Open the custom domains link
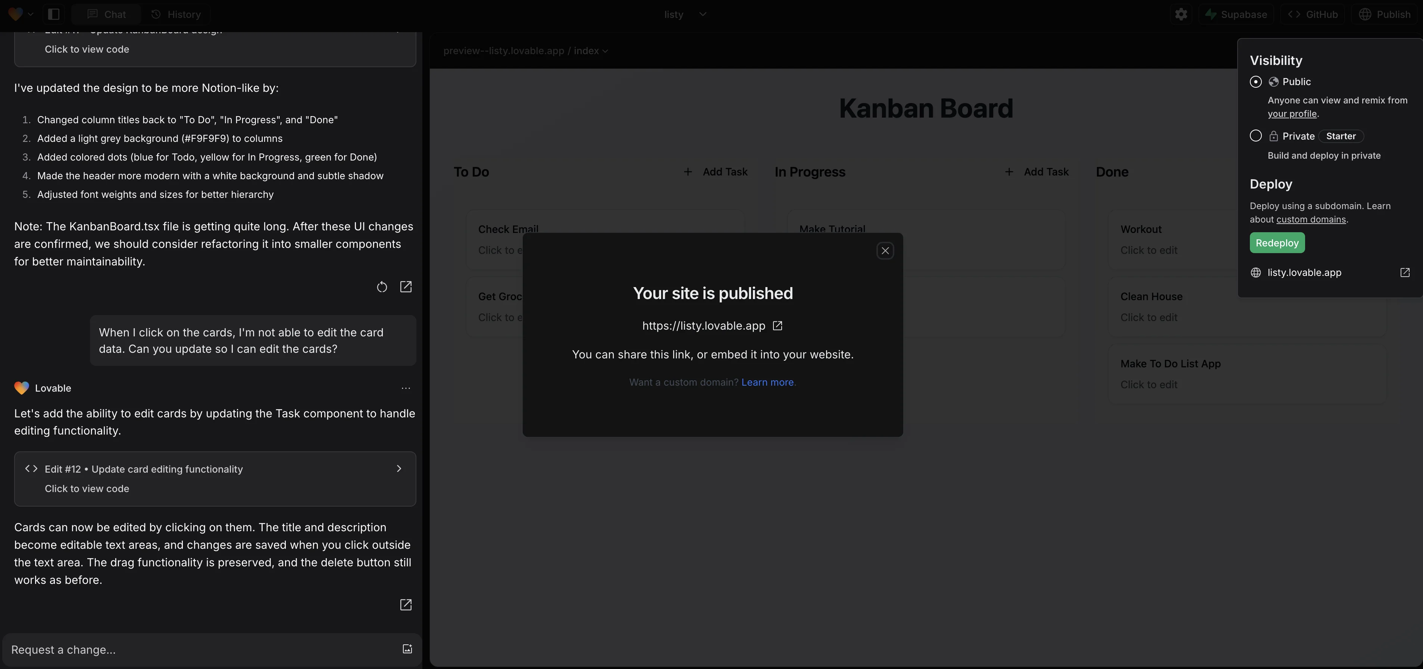The width and height of the screenshot is (1423, 669). click(1310, 220)
